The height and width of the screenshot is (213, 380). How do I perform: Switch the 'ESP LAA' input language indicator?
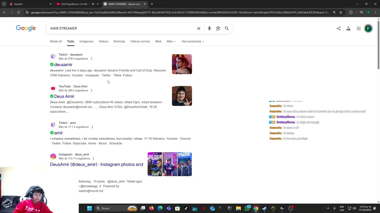point(342,208)
